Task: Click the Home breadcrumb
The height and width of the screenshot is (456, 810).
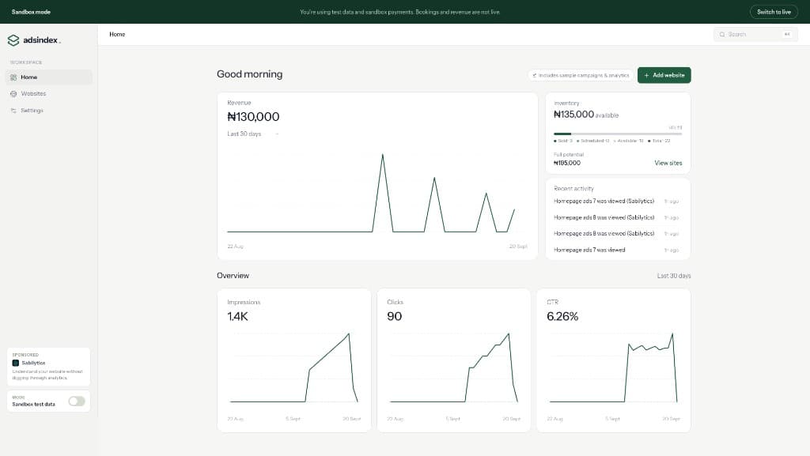Action: pos(117,35)
